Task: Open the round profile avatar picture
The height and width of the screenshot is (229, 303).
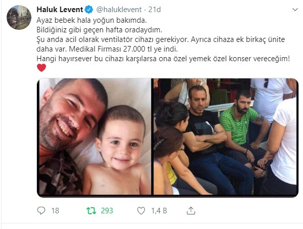Action: click(19, 17)
